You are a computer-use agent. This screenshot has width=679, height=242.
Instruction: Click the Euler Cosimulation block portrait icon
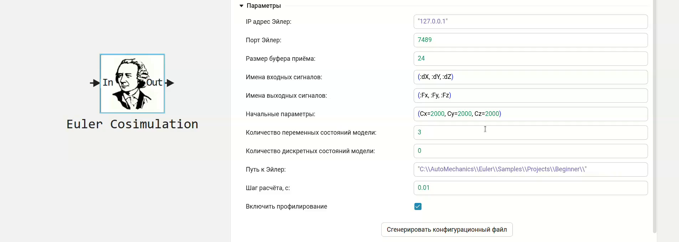(132, 84)
